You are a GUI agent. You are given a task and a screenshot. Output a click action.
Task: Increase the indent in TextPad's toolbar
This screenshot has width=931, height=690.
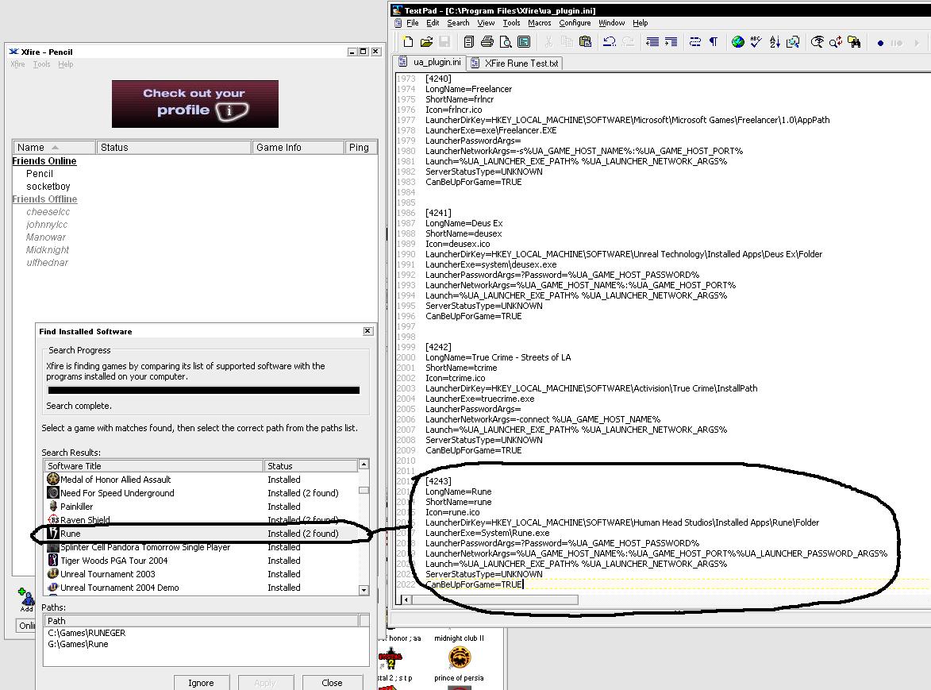click(x=671, y=41)
